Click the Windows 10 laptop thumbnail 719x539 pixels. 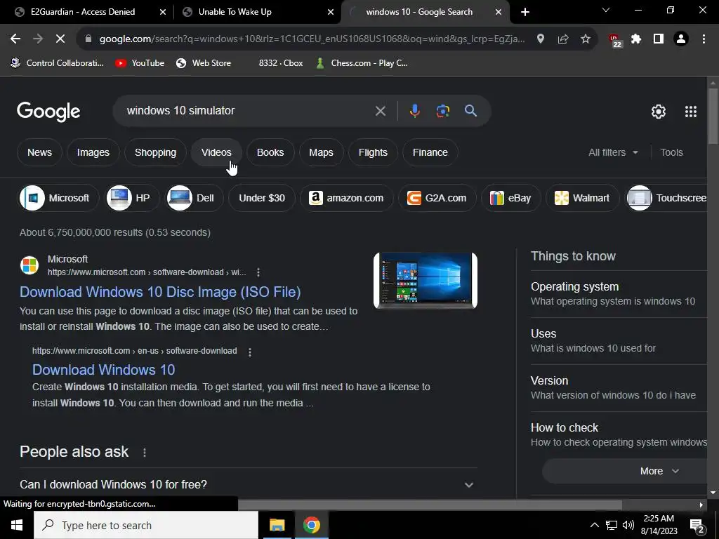[x=426, y=281]
